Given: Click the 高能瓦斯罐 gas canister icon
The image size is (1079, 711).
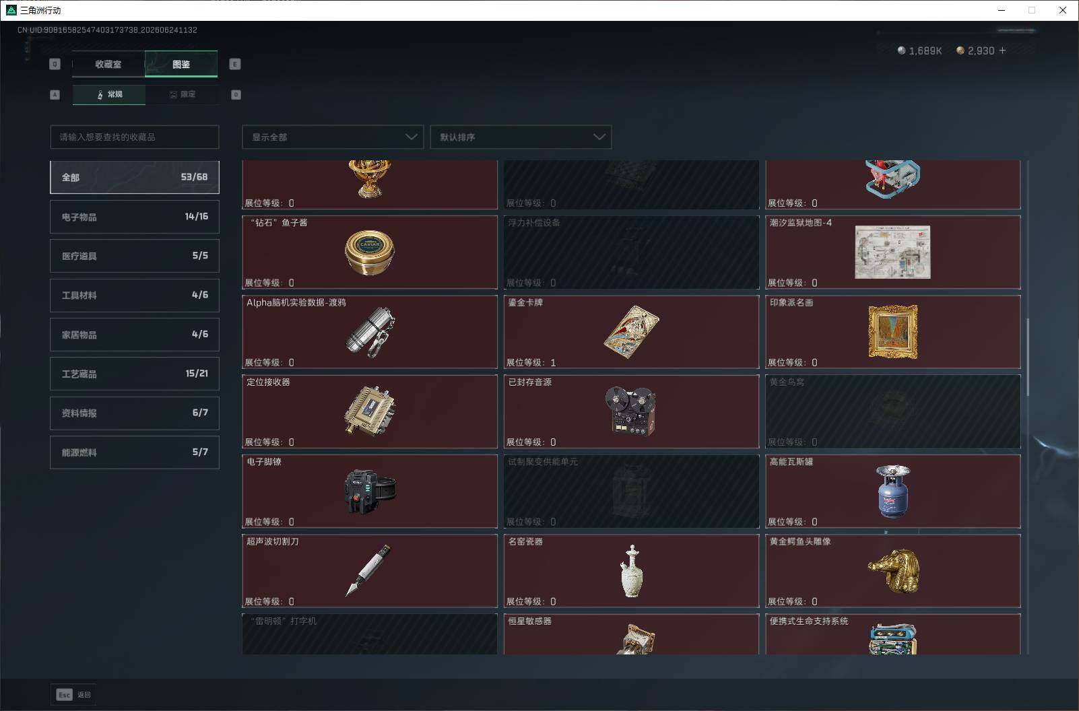Looking at the screenshot, I should click(893, 492).
